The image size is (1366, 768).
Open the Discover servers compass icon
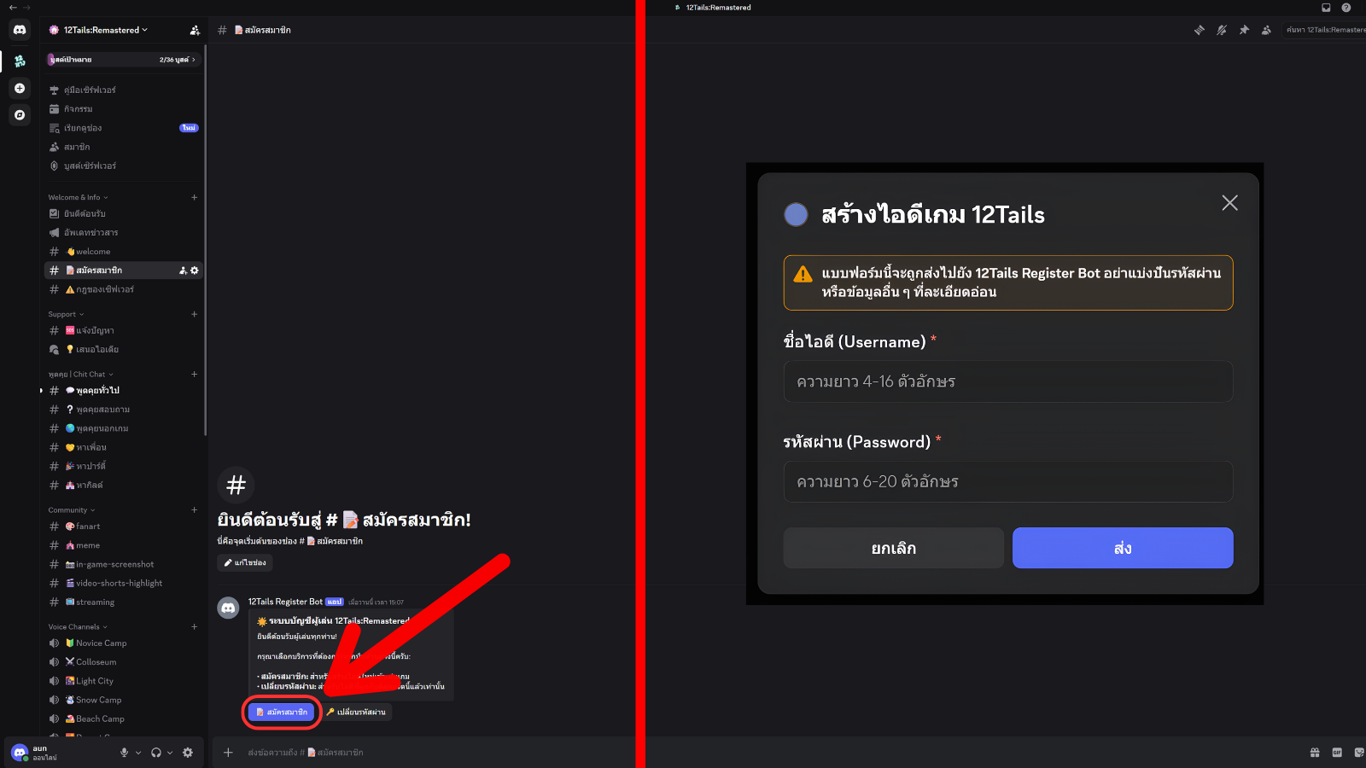point(20,114)
